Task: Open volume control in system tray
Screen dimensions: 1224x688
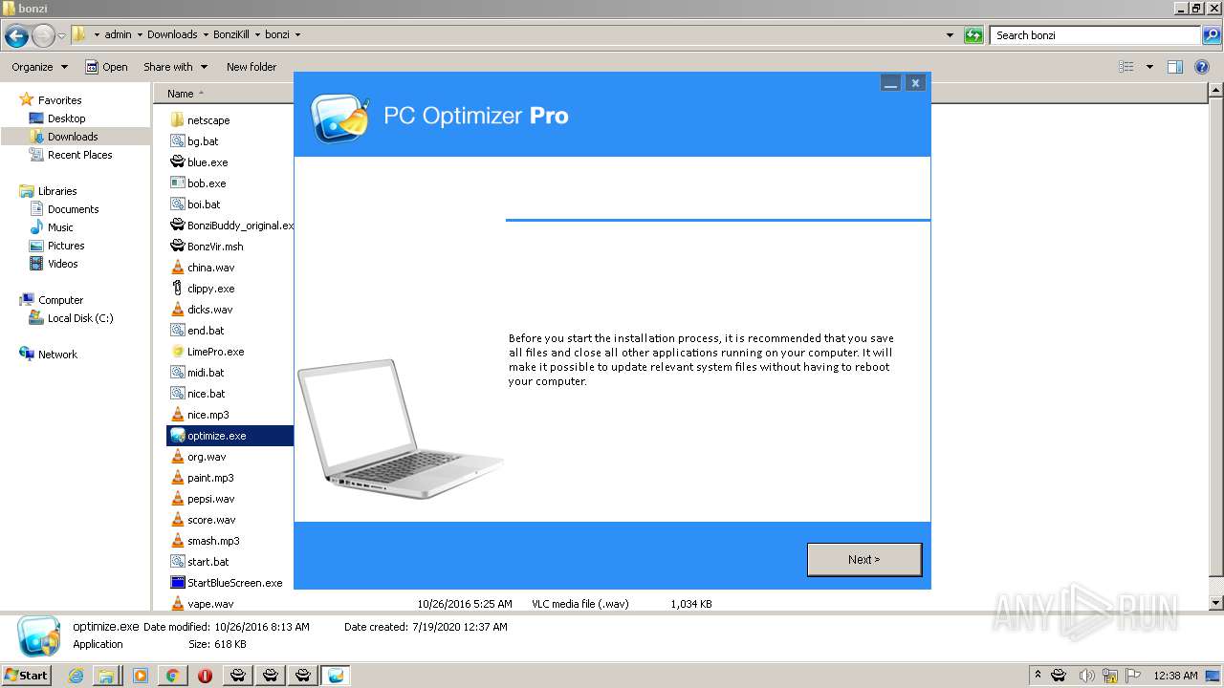Action: [x=1085, y=676]
